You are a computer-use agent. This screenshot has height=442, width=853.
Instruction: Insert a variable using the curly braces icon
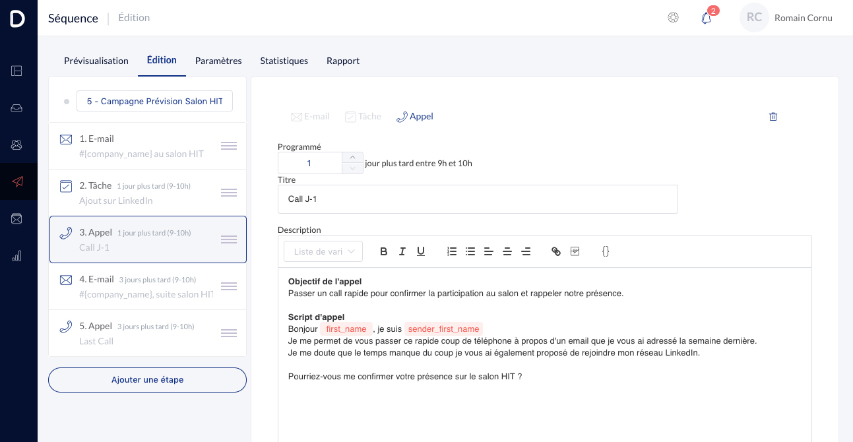pos(606,251)
